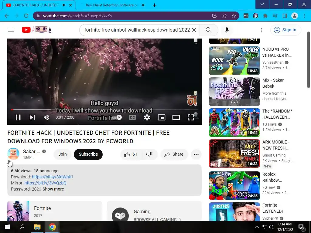Screen dimensions: 311x233
Task: Bookmark this page star
Action: point(234,16)
